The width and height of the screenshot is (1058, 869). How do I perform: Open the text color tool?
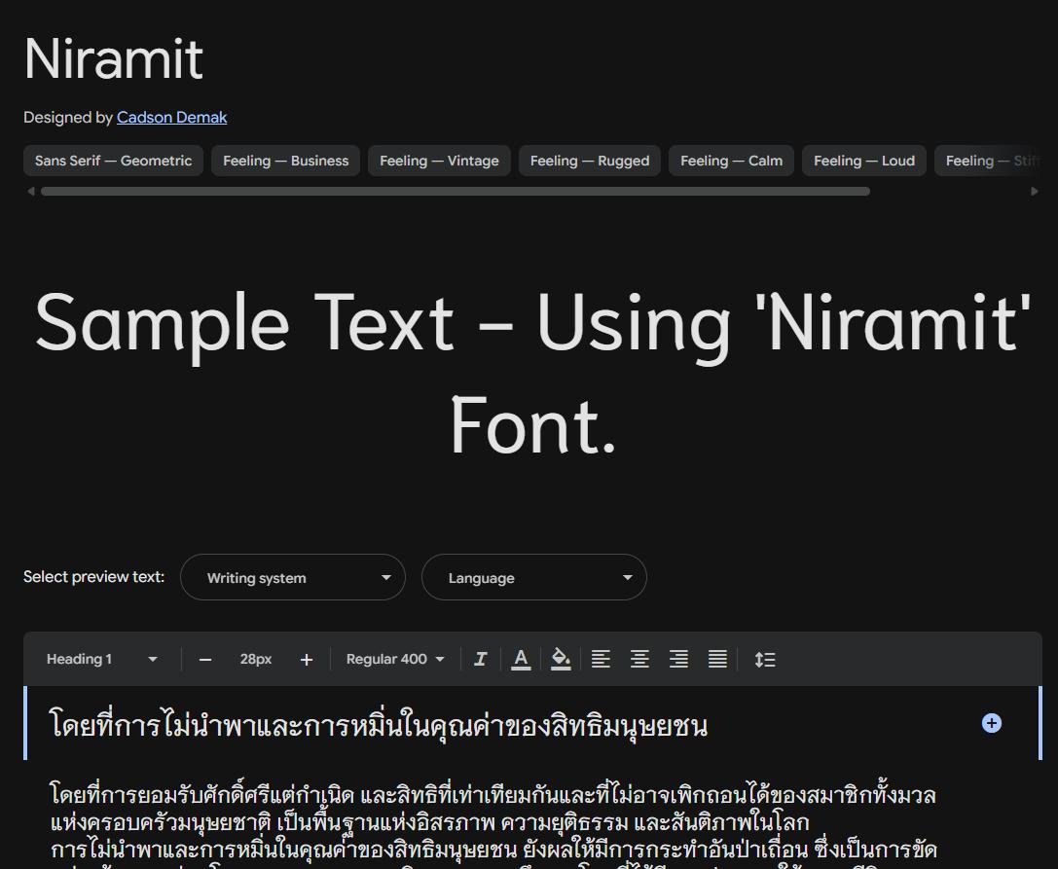(520, 659)
